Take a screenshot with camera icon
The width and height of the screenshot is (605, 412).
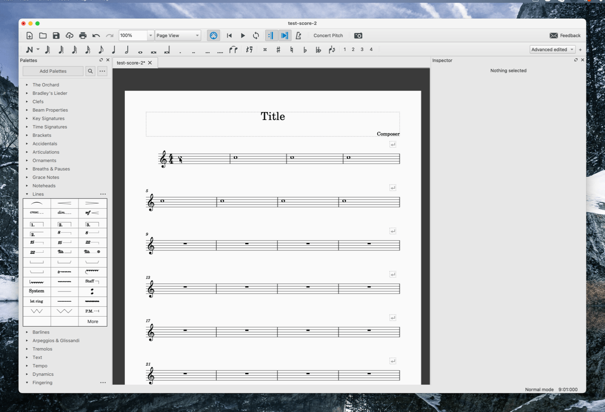click(x=358, y=36)
